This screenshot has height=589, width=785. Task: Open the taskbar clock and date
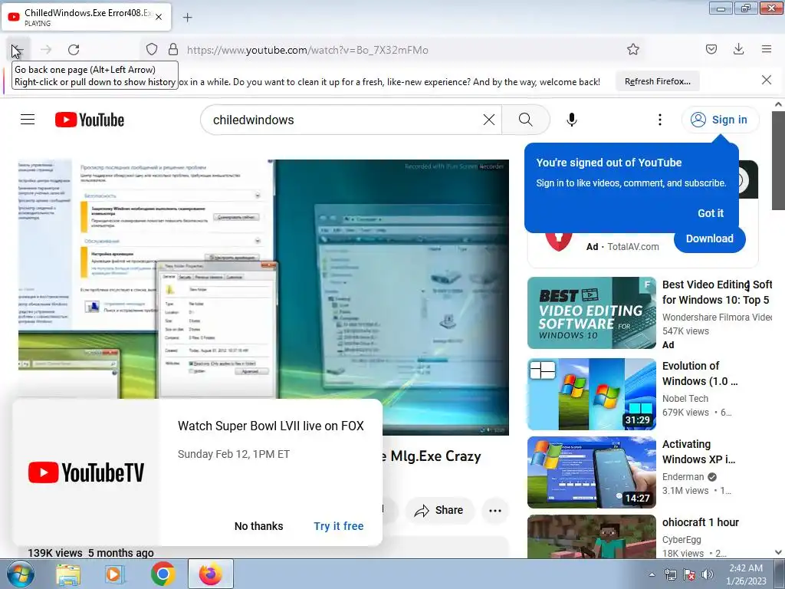[x=746, y=574]
